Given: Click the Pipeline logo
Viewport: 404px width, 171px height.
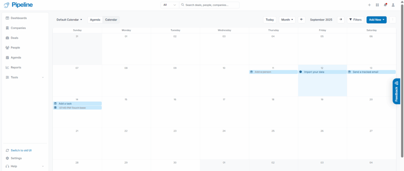Looking at the screenshot, I should point(19,5).
